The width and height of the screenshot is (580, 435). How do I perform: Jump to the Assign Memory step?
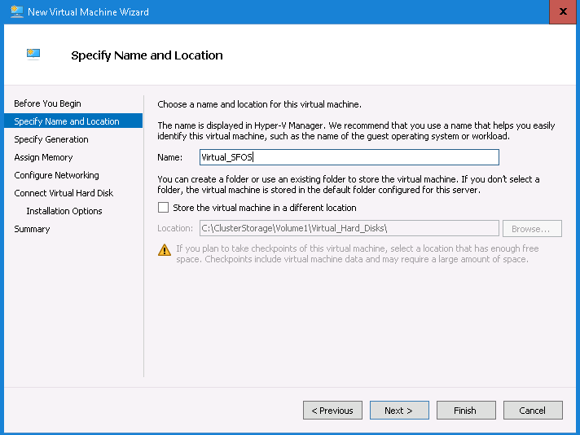point(43,157)
